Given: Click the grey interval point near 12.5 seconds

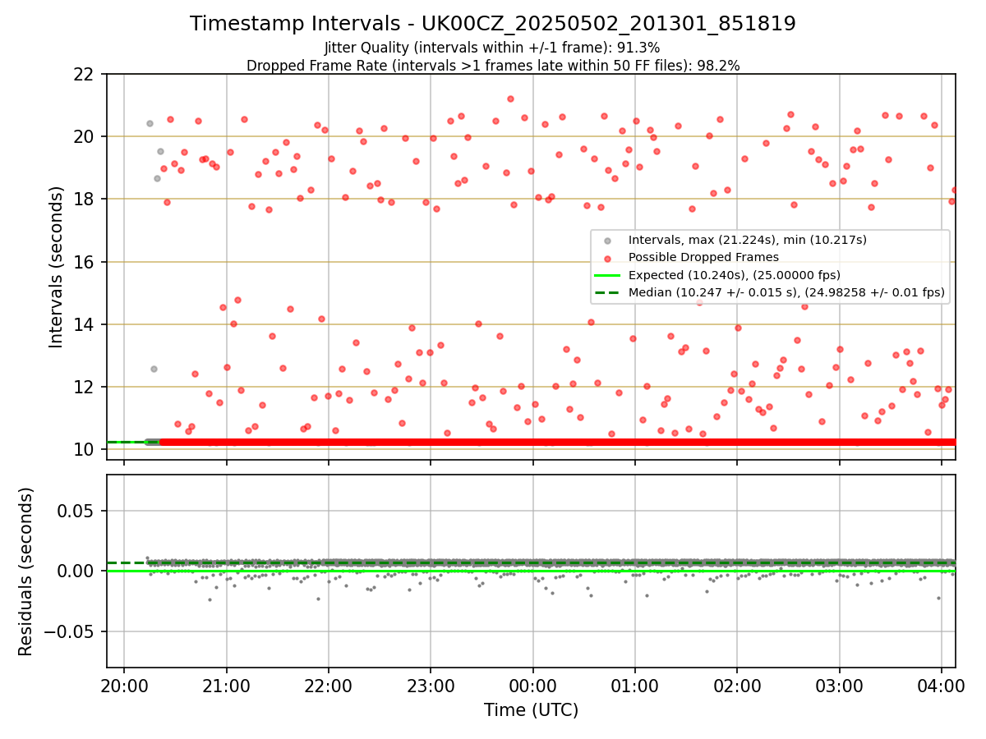Looking at the screenshot, I should pos(154,369).
